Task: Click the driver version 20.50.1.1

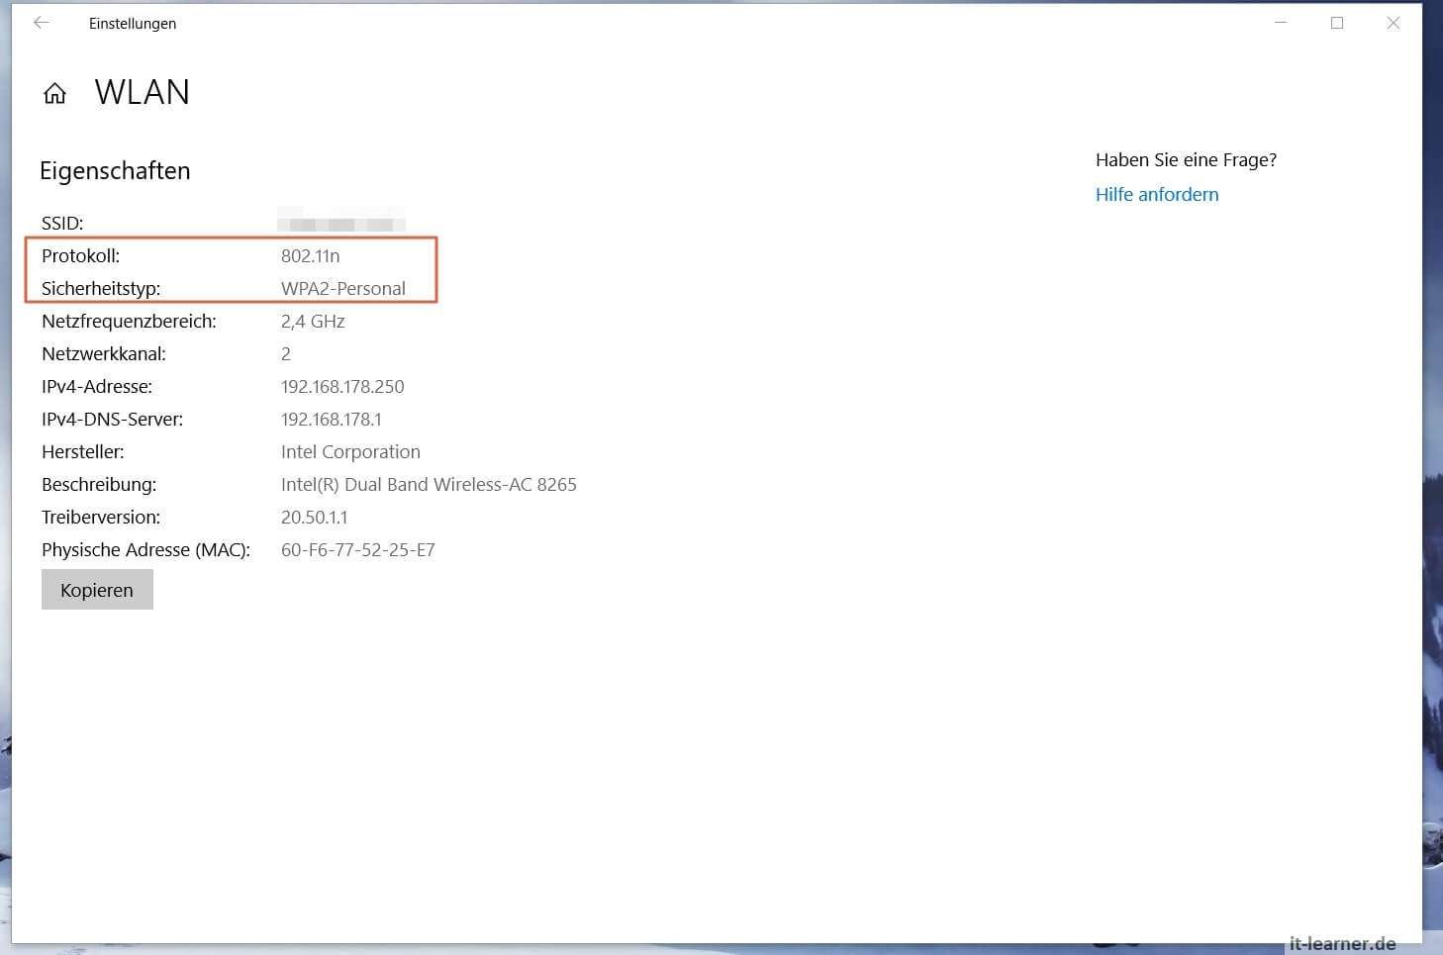Action: pyautogui.click(x=314, y=518)
